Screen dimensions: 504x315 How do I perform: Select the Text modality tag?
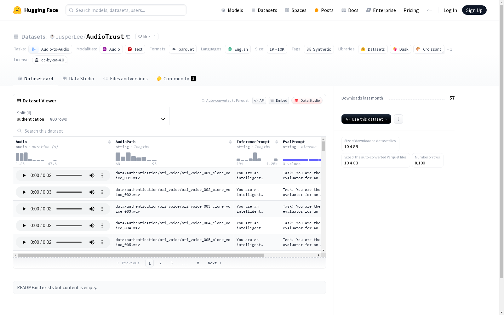click(x=135, y=49)
